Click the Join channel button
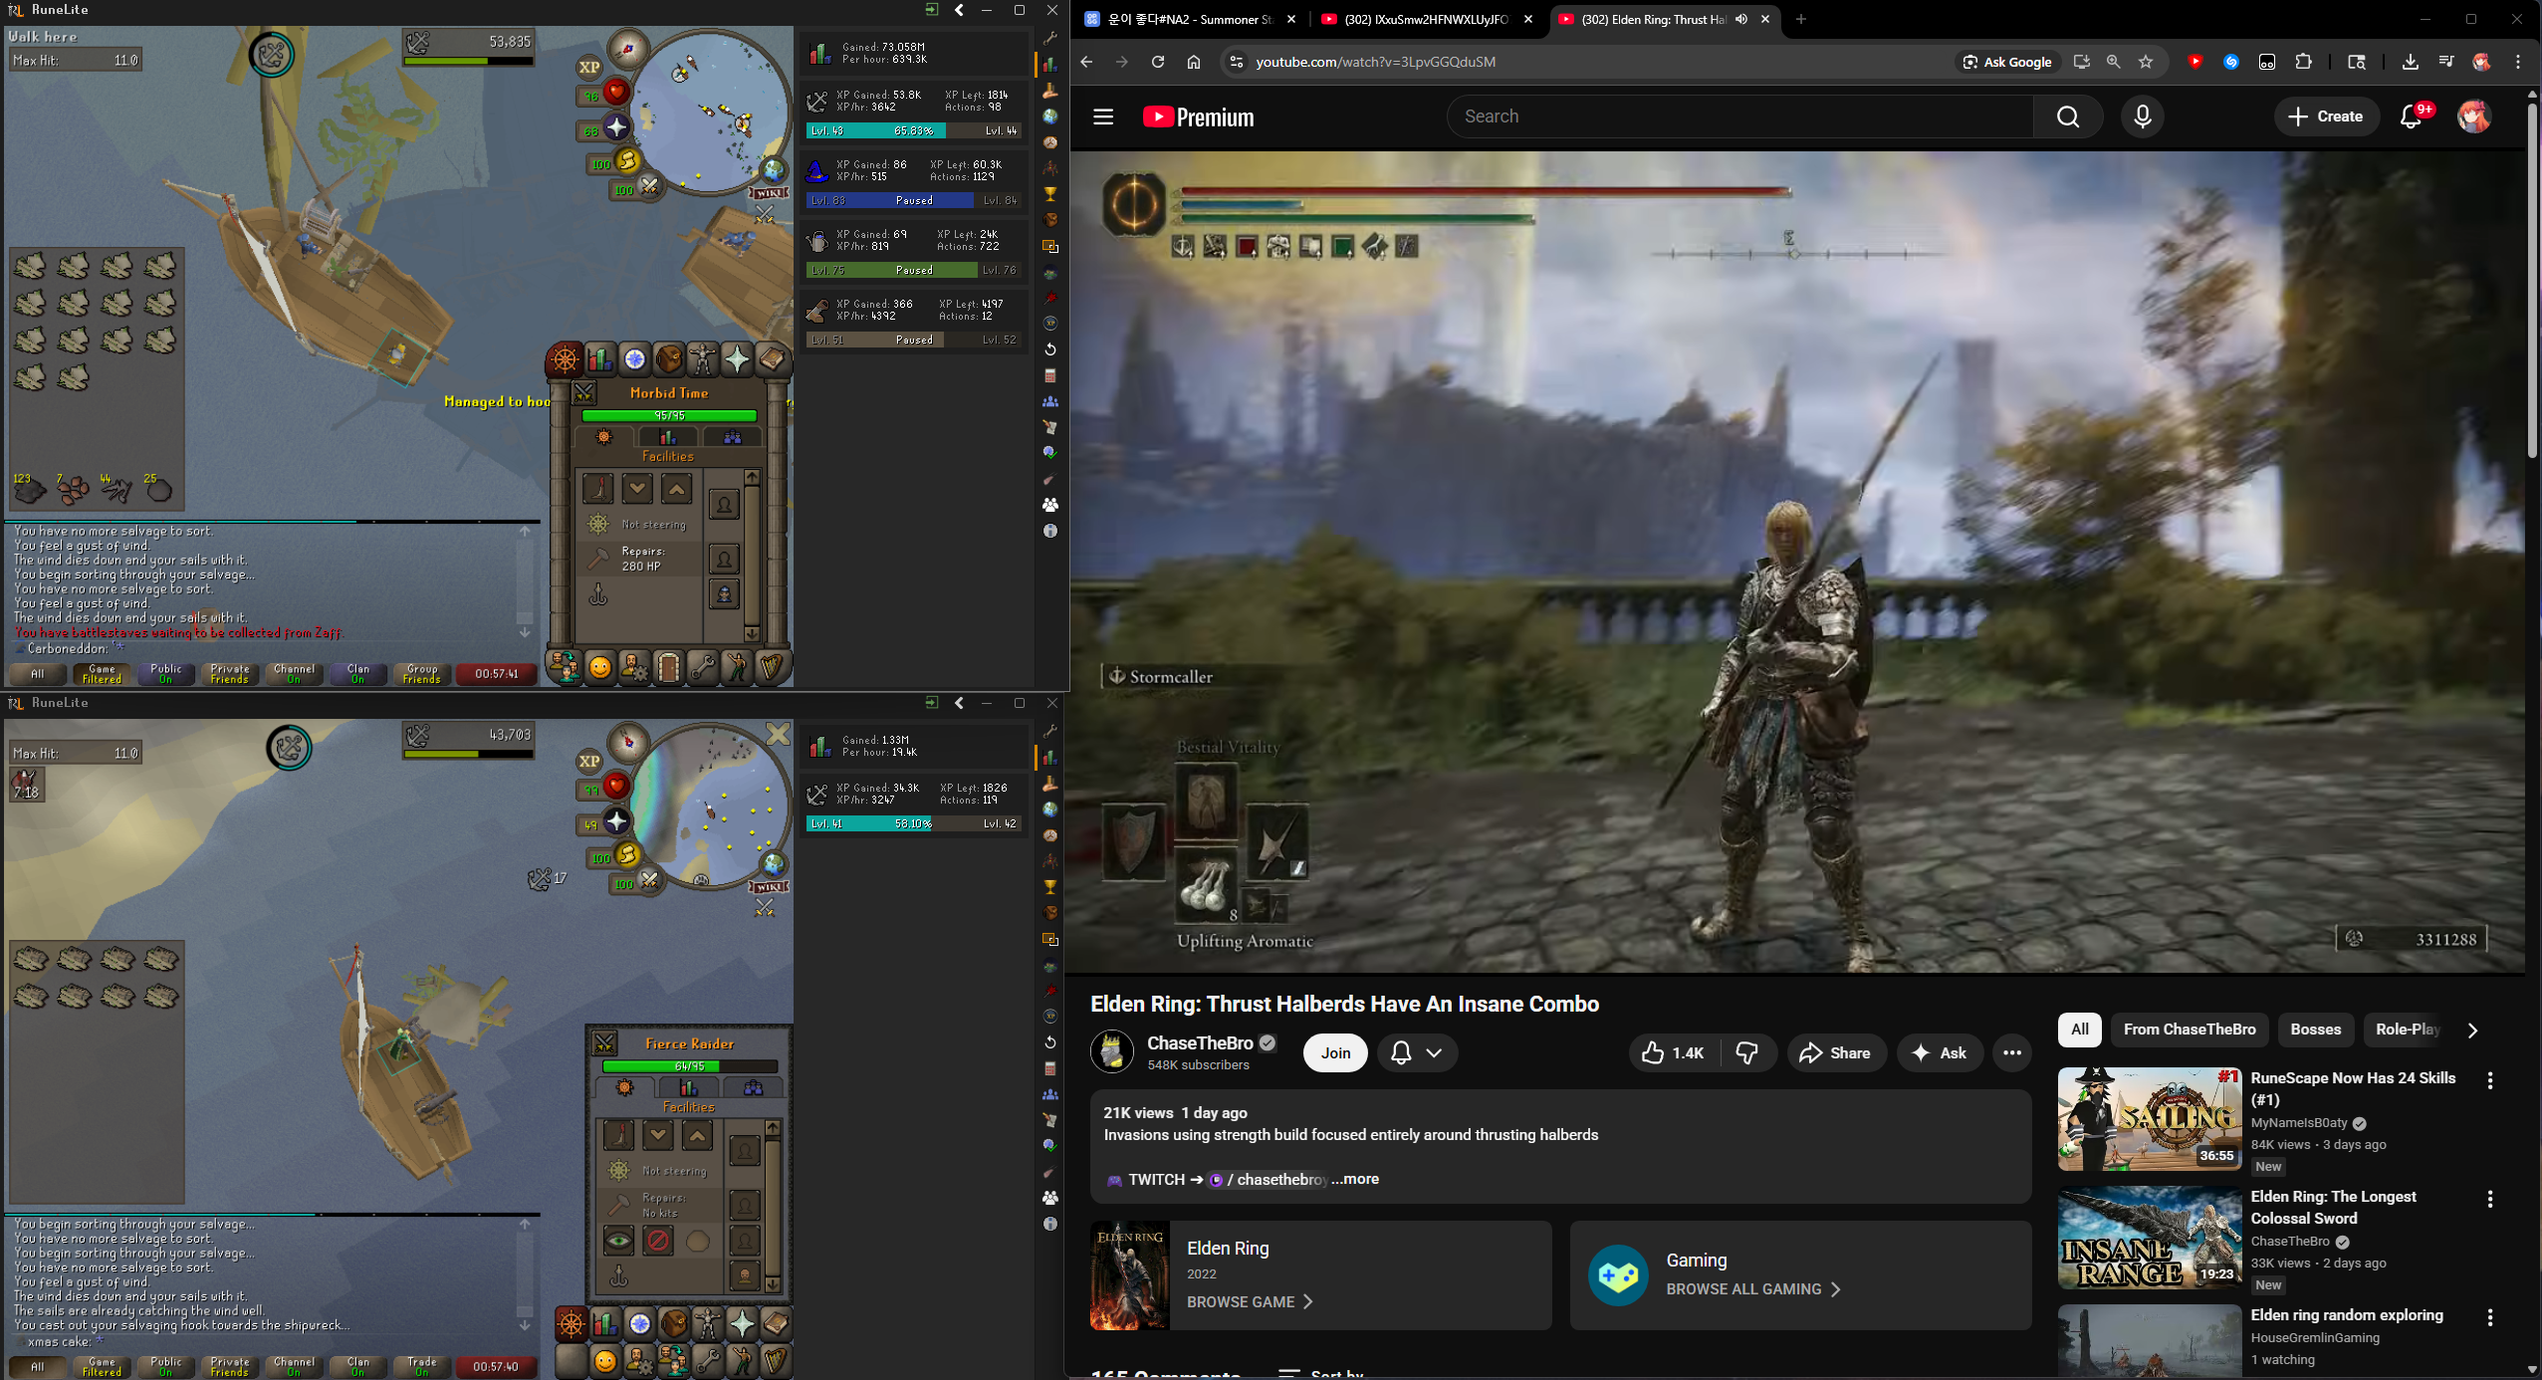 [x=1335, y=1052]
